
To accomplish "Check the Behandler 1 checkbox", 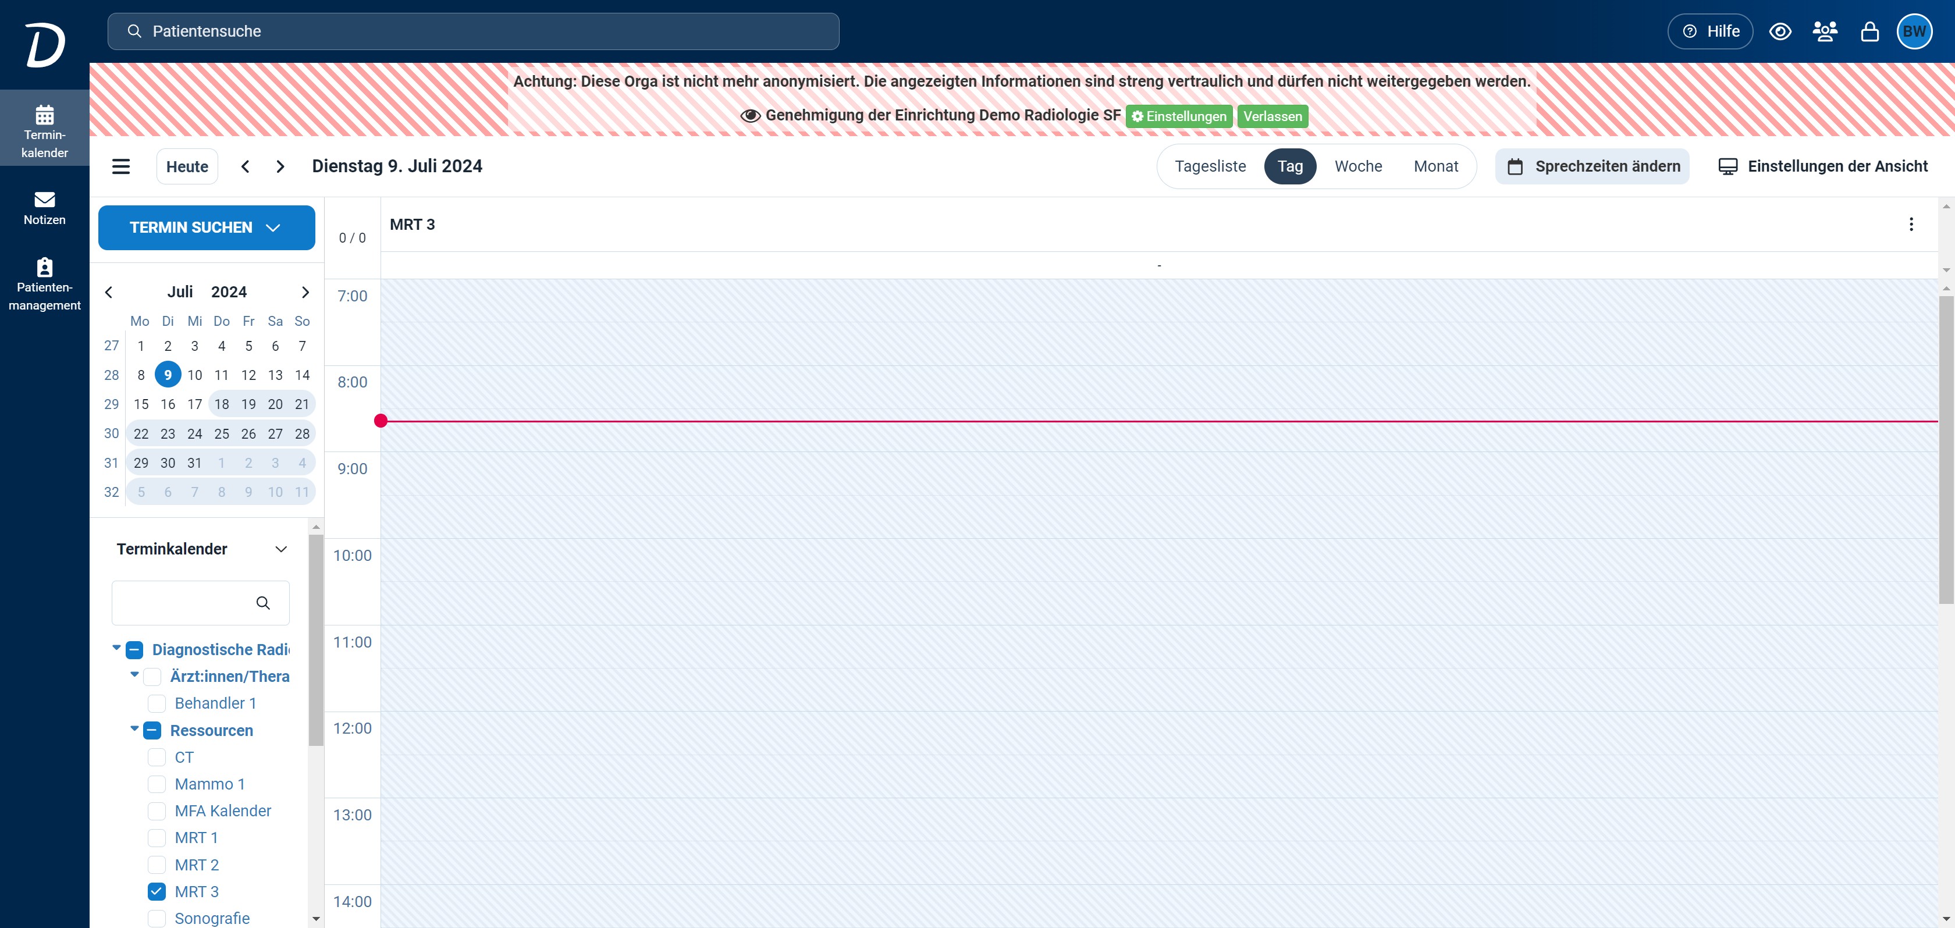I will click(x=157, y=703).
